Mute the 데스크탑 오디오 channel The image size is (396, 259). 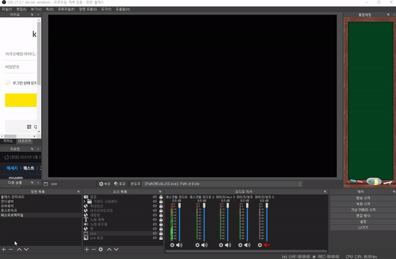pyautogui.click(x=180, y=245)
